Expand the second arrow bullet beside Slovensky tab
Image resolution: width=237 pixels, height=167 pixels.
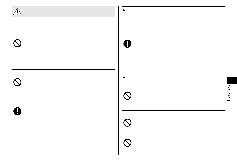tap(124, 78)
